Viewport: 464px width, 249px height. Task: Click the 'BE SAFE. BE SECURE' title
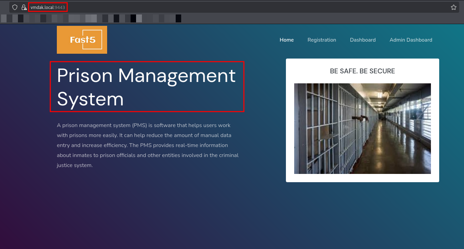362,71
